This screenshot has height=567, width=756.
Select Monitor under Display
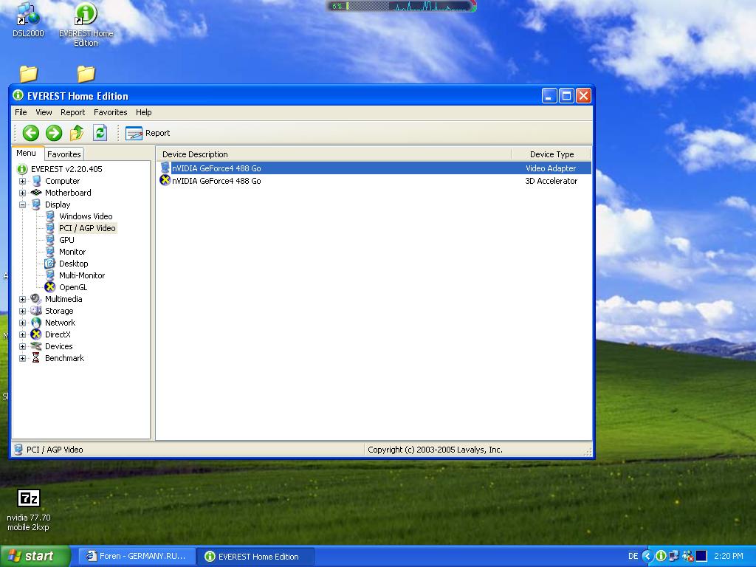pyautogui.click(x=72, y=252)
